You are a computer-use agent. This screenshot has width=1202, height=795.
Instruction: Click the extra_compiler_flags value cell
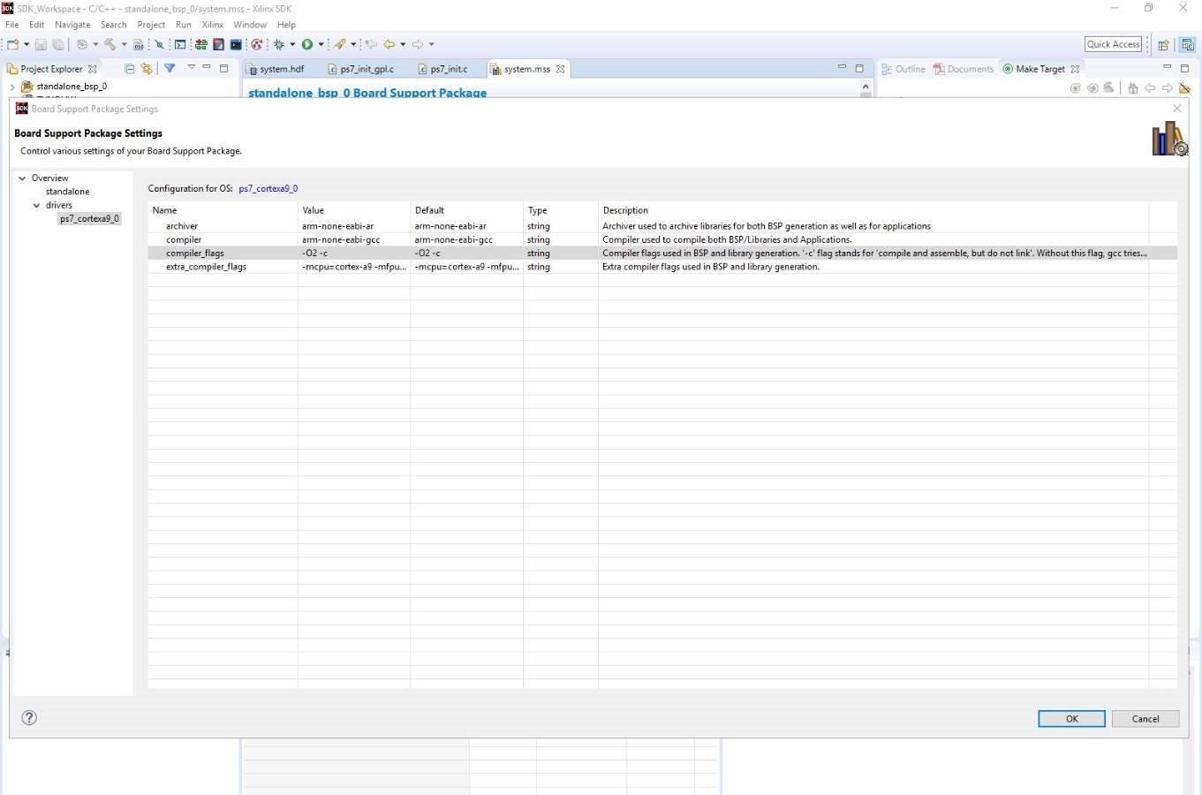tap(353, 267)
